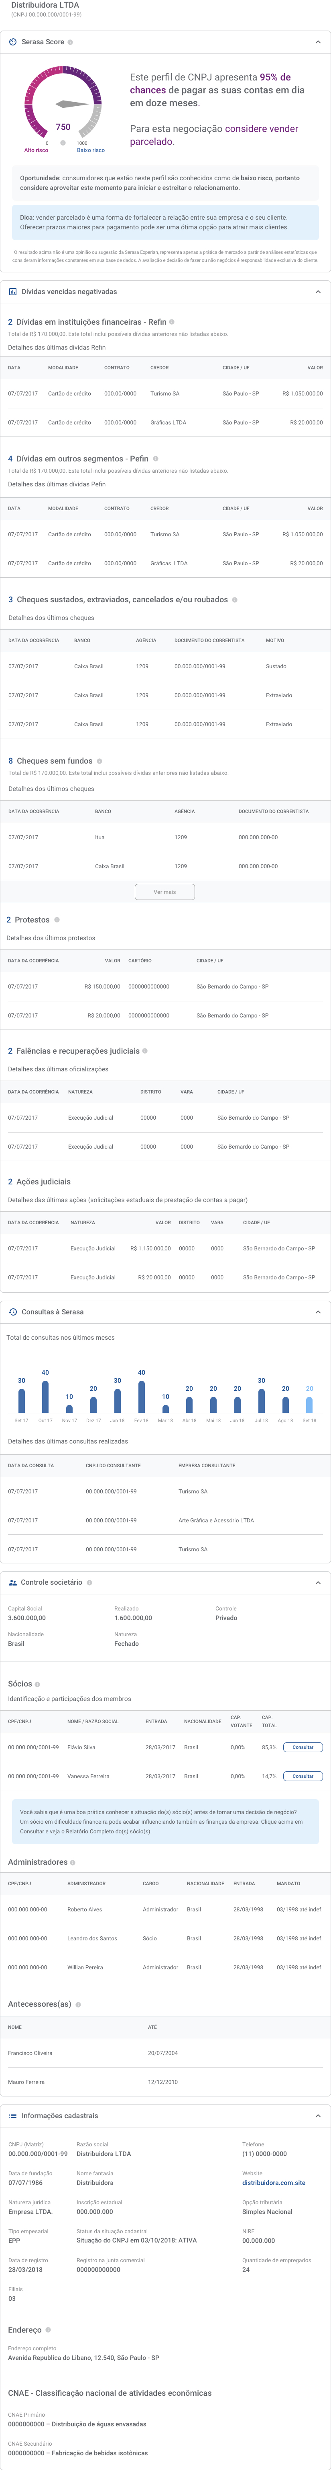The width and height of the screenshot is (331, 2471).
Task: Click the Controle societário people icon
Action: coord(12,1583)
